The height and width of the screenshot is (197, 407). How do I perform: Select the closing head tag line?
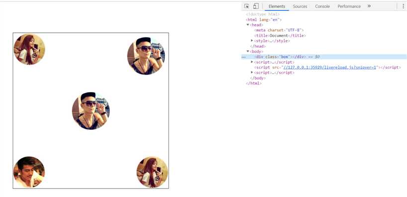(x=258, y=46)
